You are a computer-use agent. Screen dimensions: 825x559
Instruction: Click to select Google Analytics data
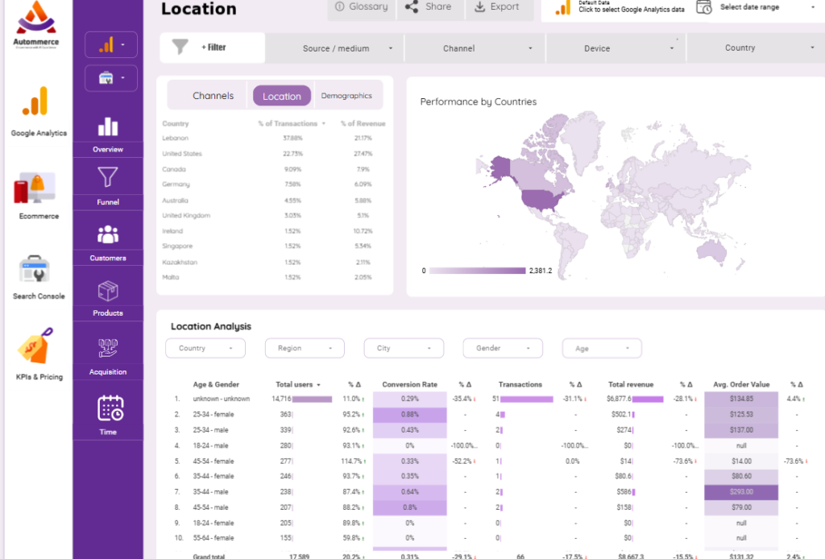(x=632, y=10)
